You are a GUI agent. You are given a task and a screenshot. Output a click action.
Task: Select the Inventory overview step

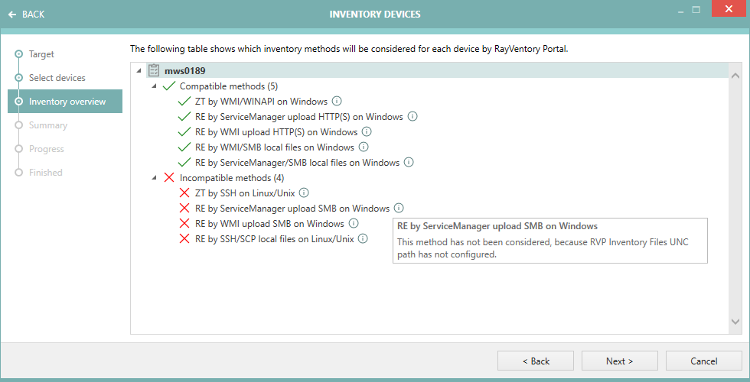pos(67,102)
